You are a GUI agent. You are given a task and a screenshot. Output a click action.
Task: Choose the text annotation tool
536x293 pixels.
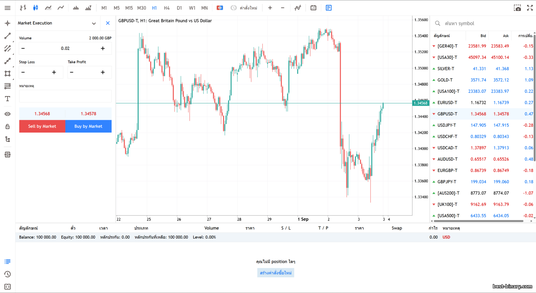click(8, 99)
